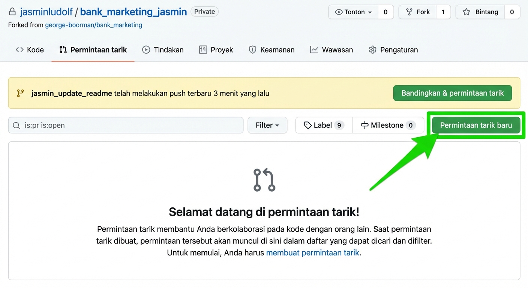Screen dimensions: 528x288
Task: Click the Tonton watch button
Action: tap(353, 12)
